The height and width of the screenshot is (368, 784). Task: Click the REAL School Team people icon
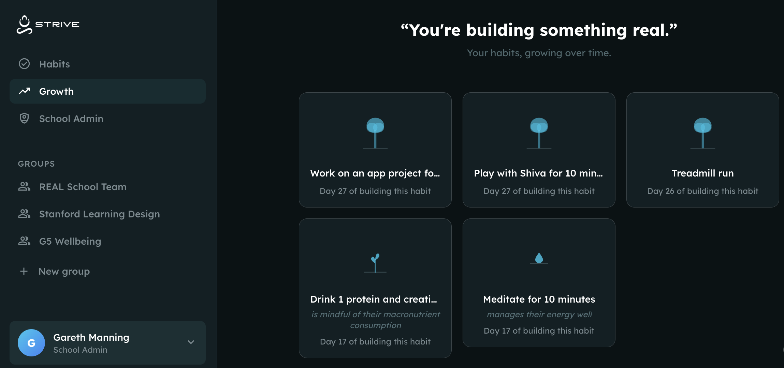(x=24, y=186)
